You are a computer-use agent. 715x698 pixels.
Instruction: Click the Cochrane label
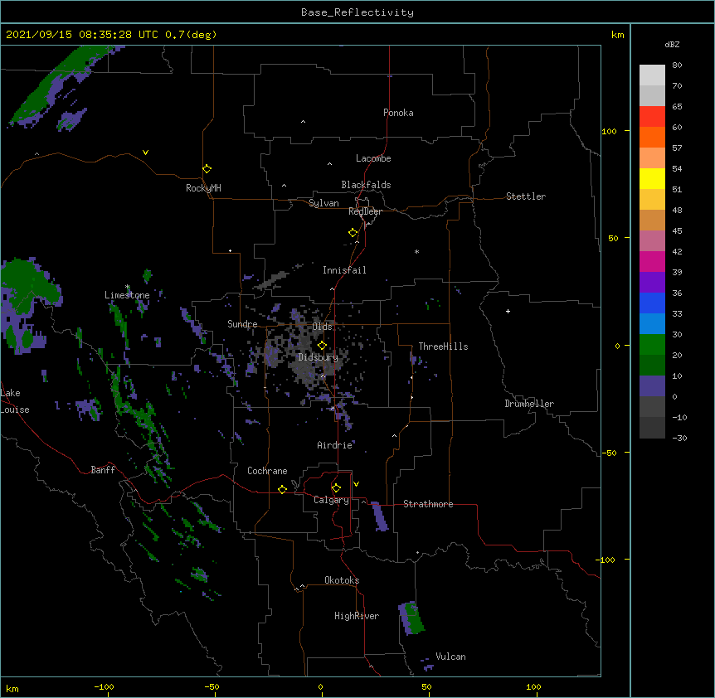267,471
